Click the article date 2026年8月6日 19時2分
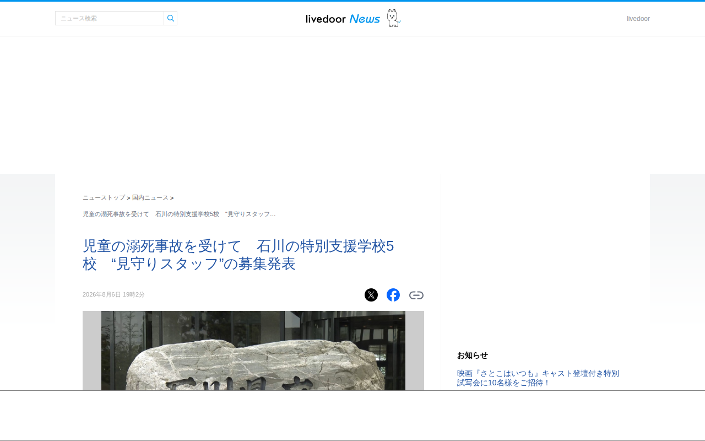705x441 pixels. (x=113, y=295)
